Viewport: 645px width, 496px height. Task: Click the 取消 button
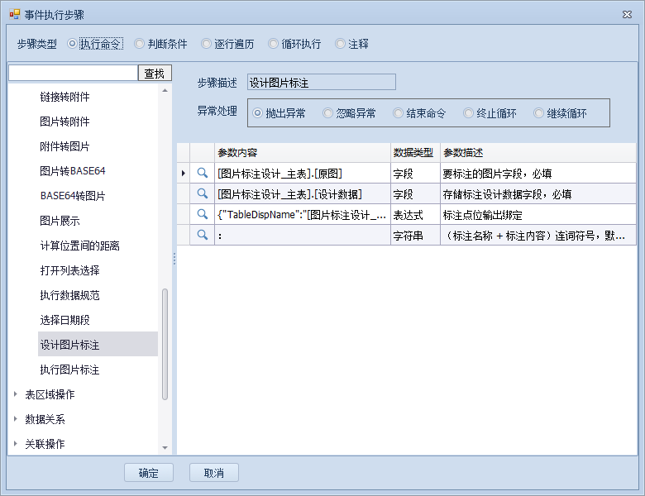click(x=214, y=473)
